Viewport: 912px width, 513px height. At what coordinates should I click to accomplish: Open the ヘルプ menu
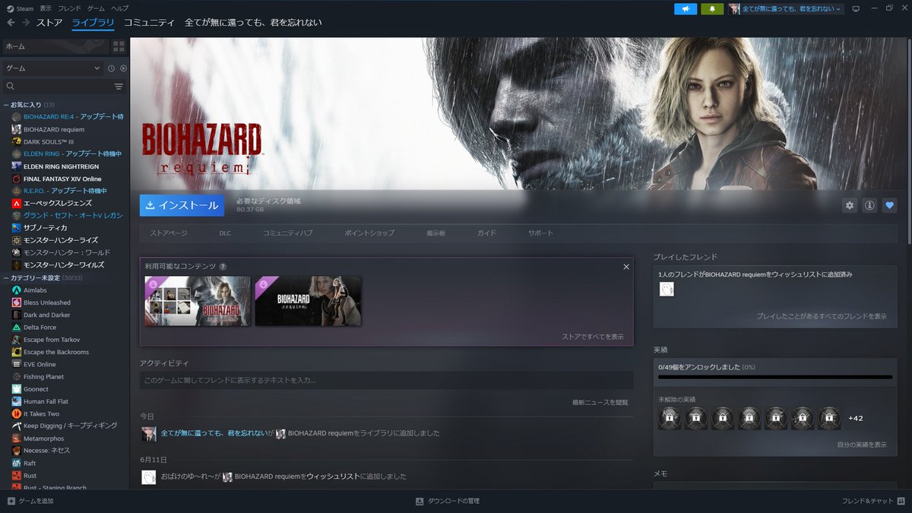tap(120, 8)
